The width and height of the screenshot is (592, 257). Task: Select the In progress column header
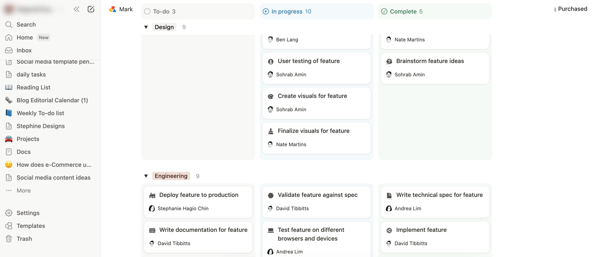[287, 12]
